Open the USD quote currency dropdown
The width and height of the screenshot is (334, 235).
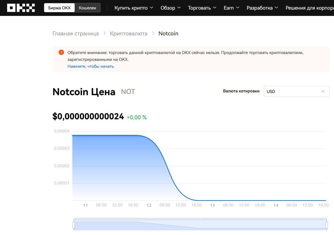pyautogui.click(x=296, y=91)
